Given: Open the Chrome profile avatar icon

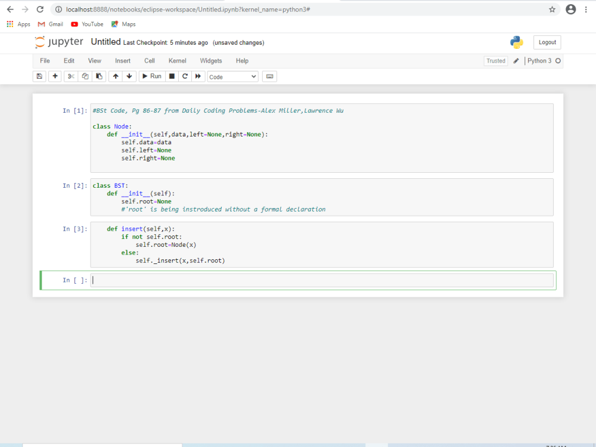Looking at the screenshot, I should point(570,10).
